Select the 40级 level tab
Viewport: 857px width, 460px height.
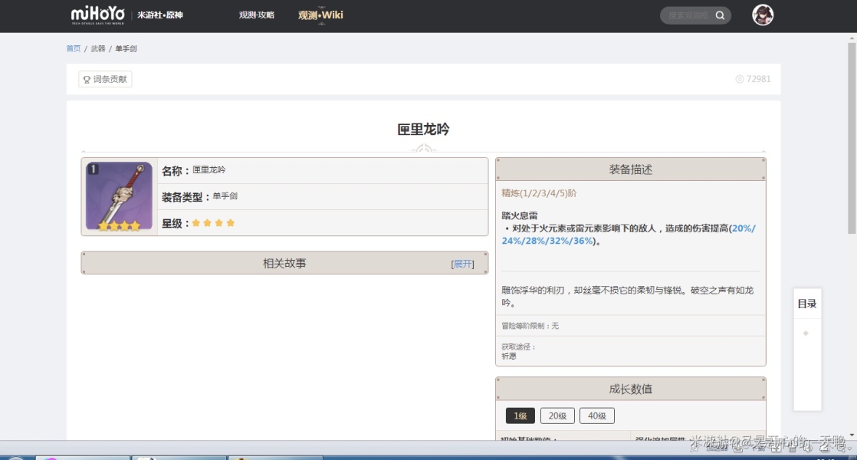click(597, 416)
